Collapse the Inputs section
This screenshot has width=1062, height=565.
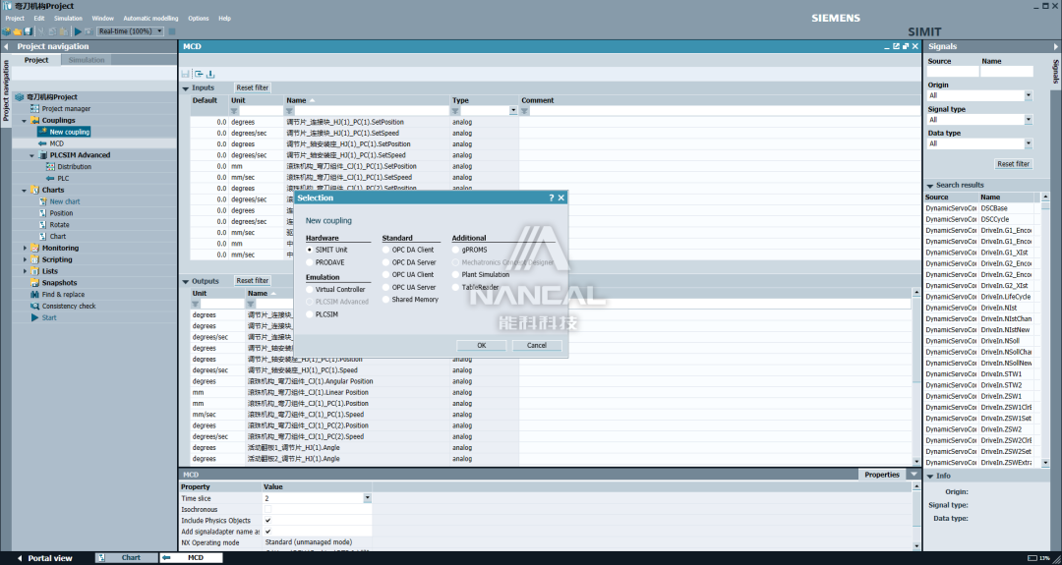pos(186,88)
